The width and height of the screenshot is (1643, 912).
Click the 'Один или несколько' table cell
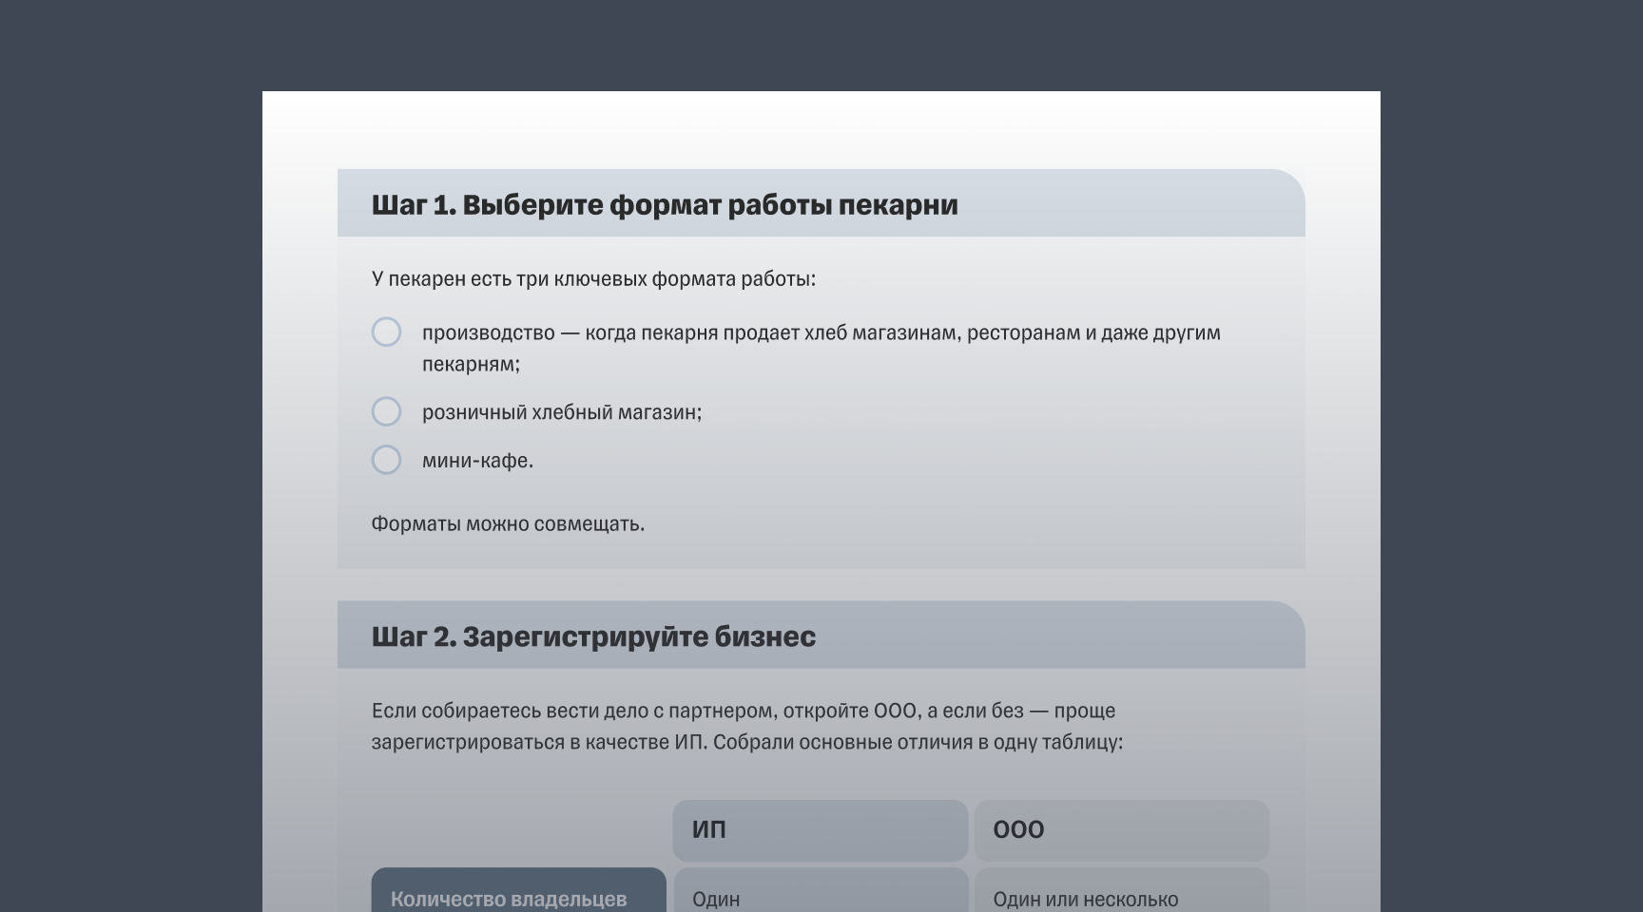pos(1085,899)
